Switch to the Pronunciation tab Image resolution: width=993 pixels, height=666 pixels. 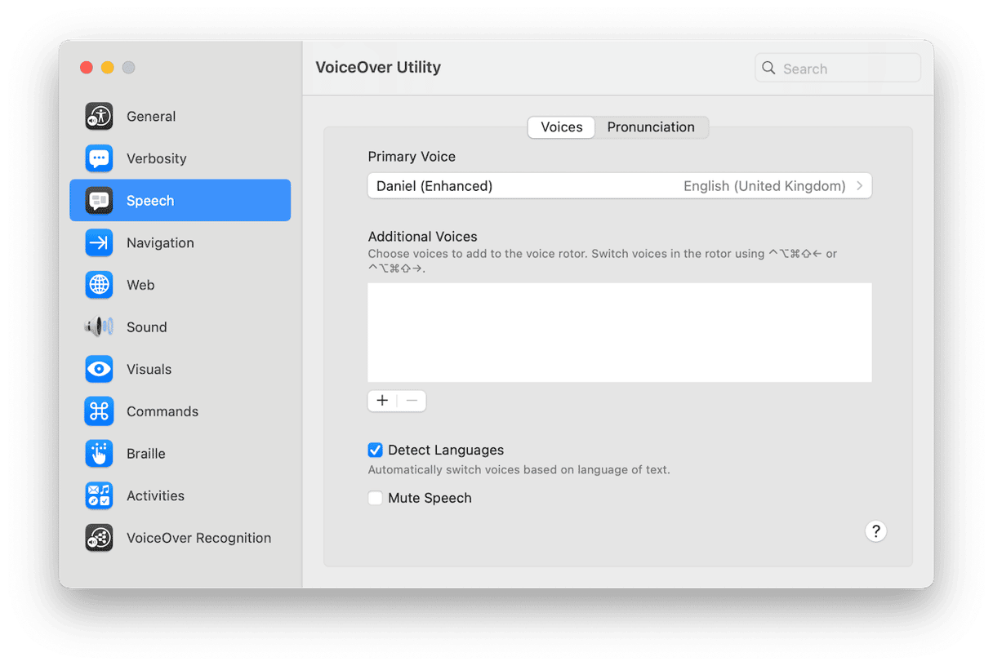651,127
